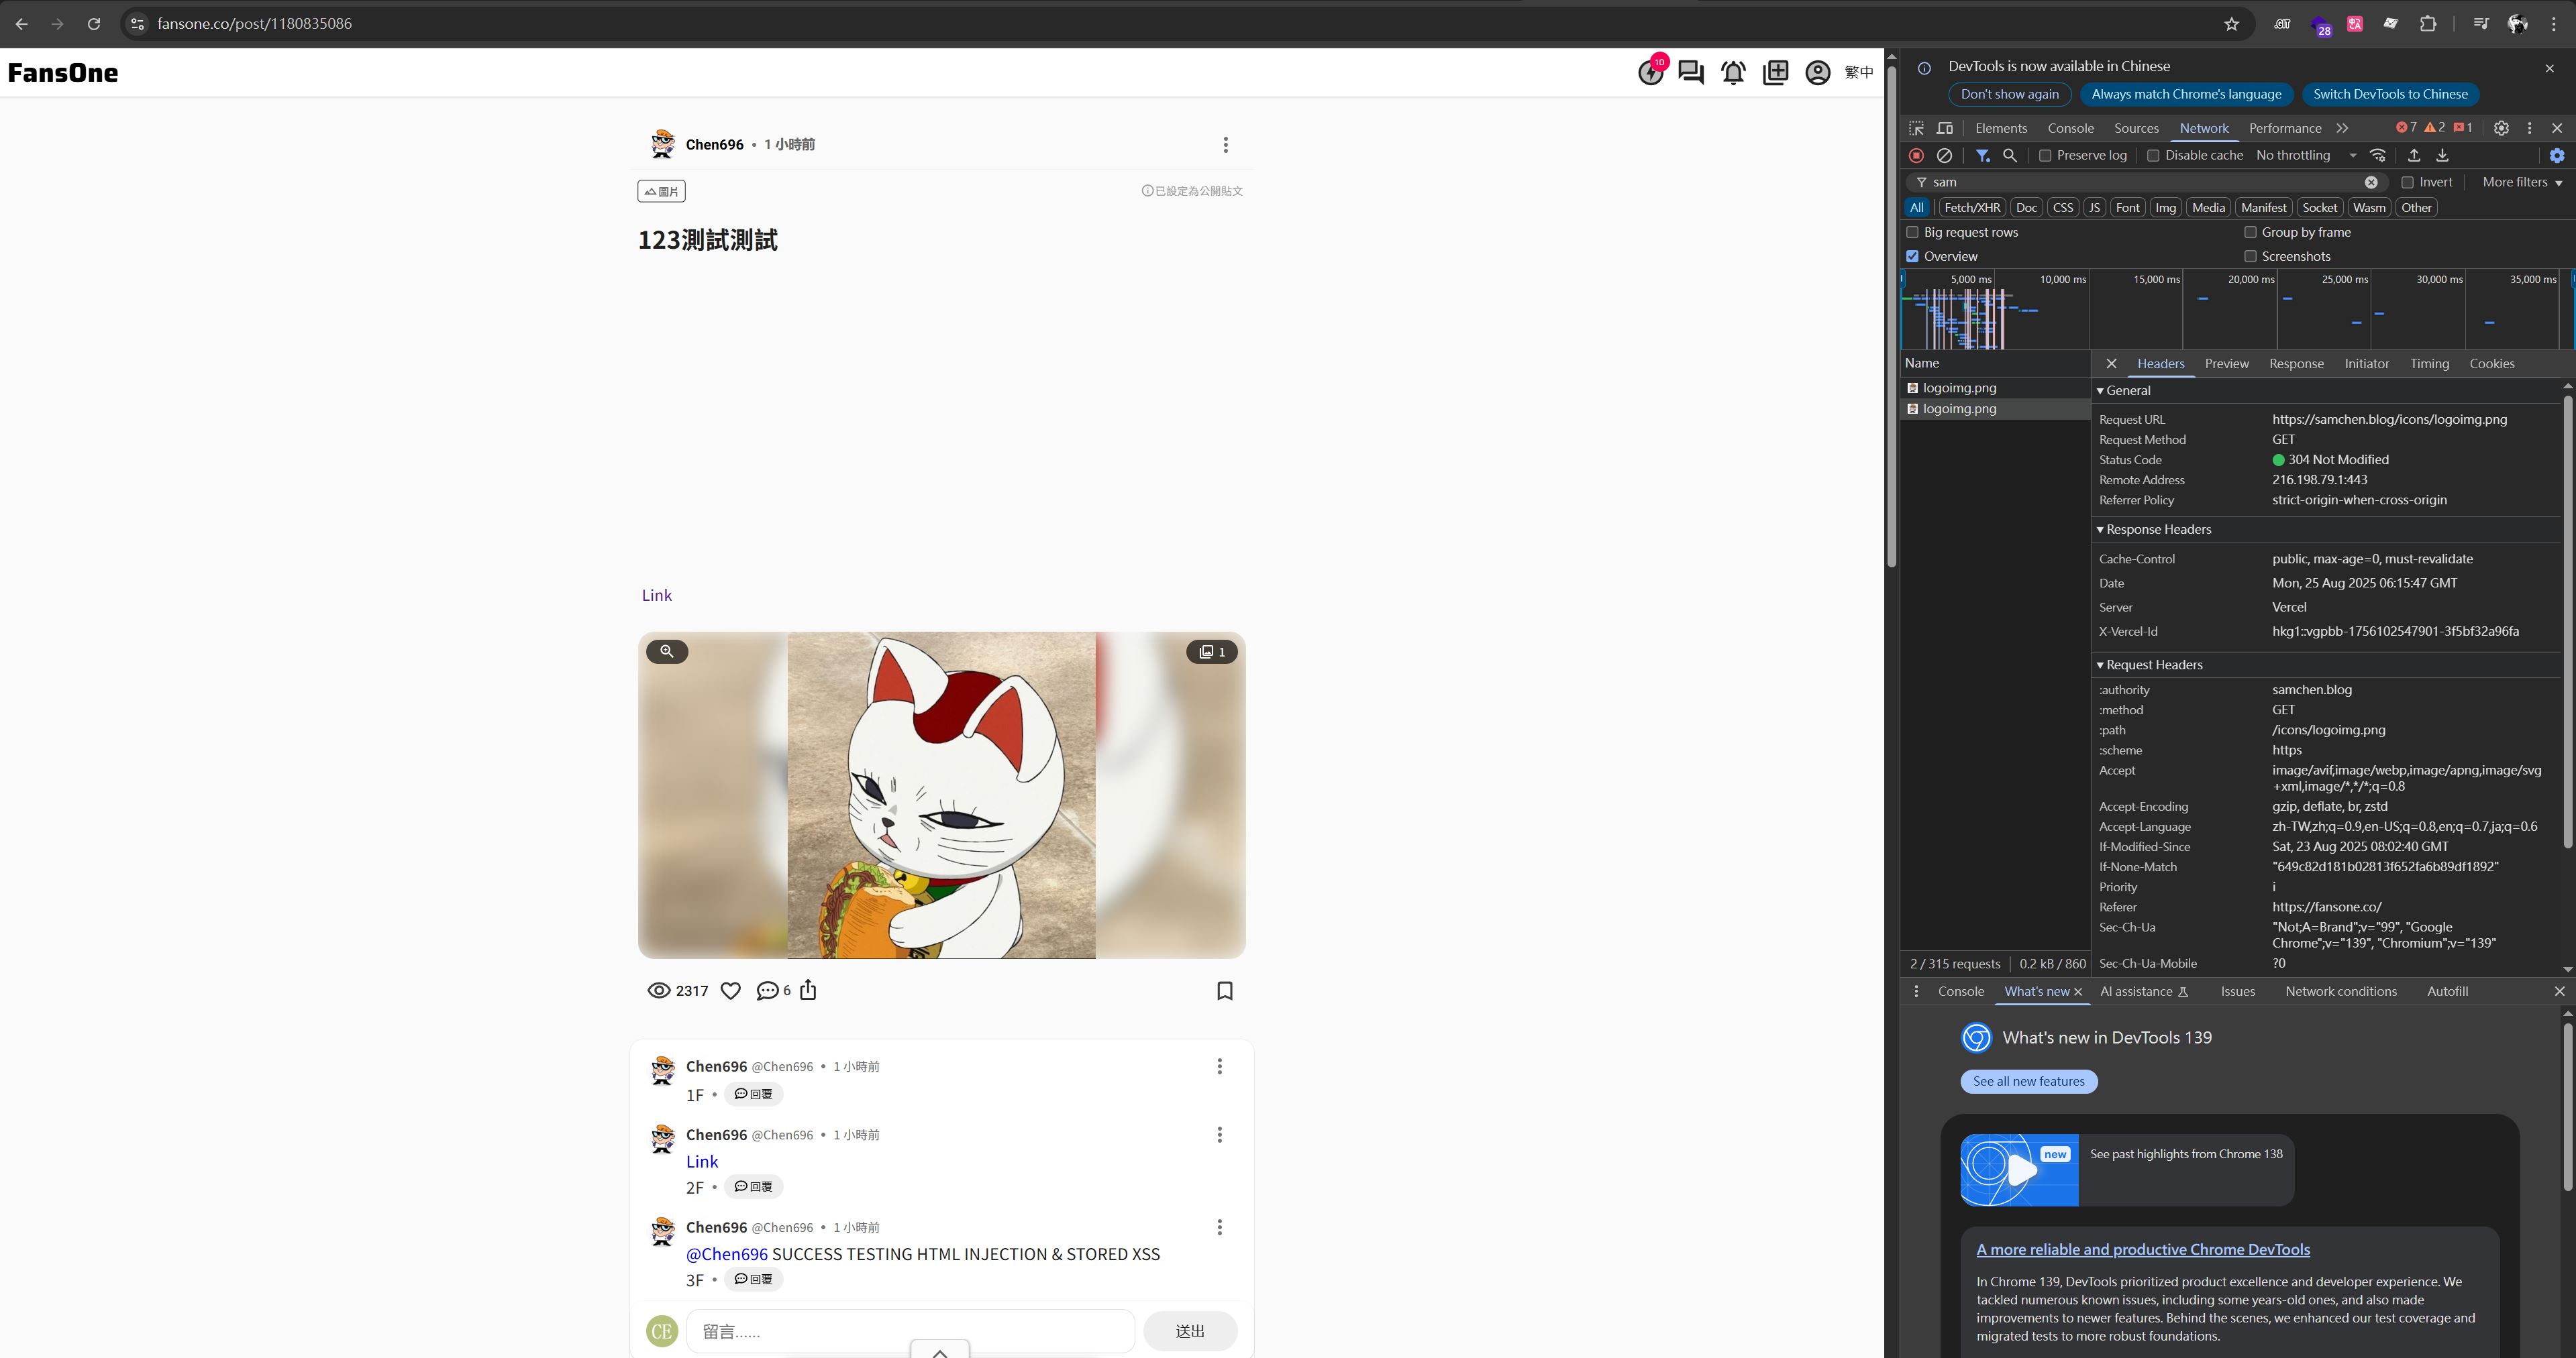Enable Disable cache checkbox

pyautogui.click(x=2153, y=156)
